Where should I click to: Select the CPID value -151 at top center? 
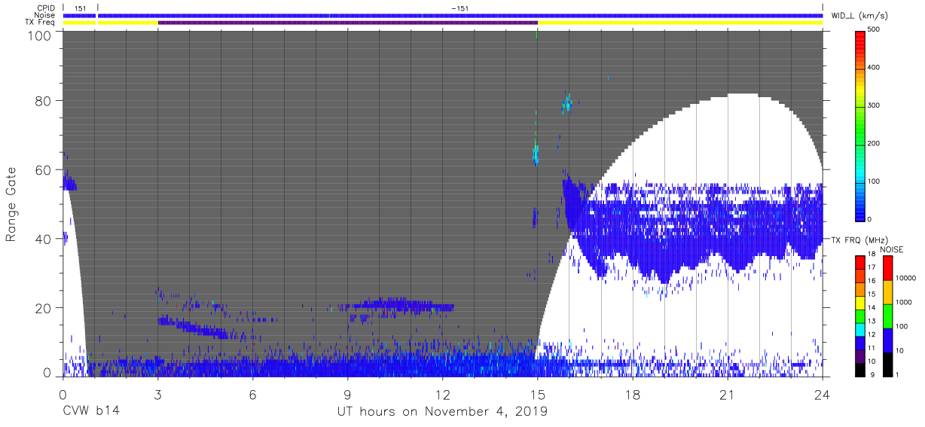[459, 8]
